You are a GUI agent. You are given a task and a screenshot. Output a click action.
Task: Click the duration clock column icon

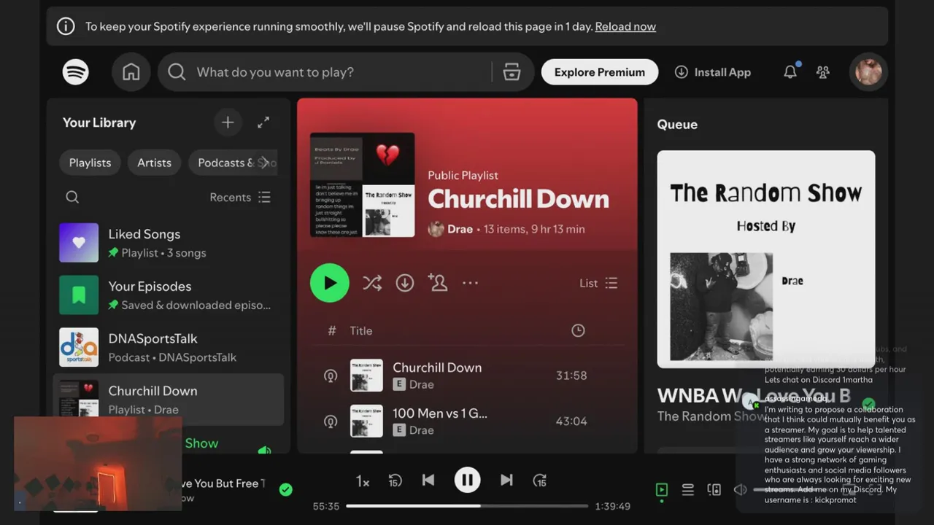click(578, 330)
